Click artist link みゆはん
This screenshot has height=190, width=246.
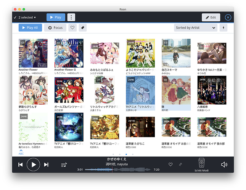click(x=166, y=73)
